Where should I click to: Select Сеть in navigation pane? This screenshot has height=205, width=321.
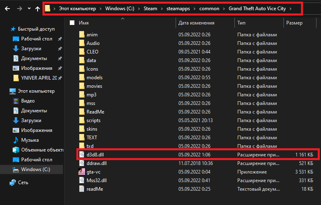pos(23,183)
